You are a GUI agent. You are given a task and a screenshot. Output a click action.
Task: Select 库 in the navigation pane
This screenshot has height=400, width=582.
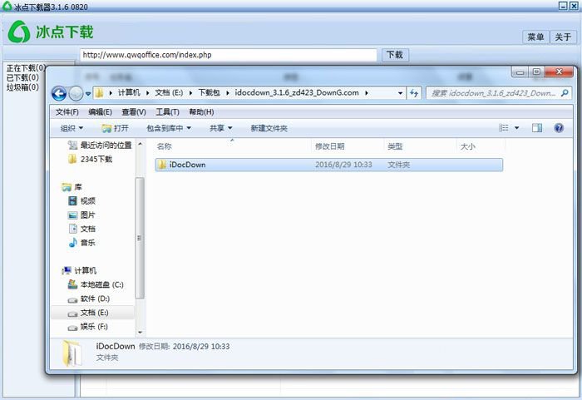[72, 187]
